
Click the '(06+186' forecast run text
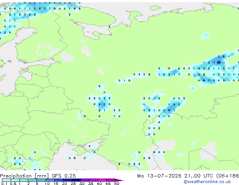tap(227, 176)
